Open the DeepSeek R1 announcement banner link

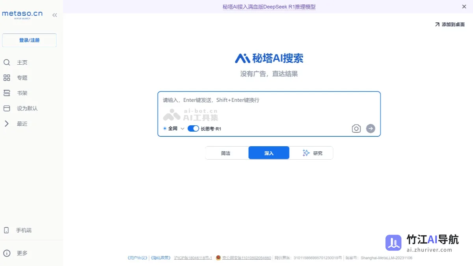(269, 7)
